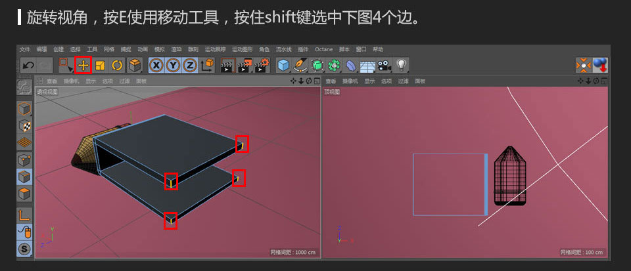The image size is (631, 271).
Task: Click blue spheres with red arrow icon
Action: coord(600,66)
